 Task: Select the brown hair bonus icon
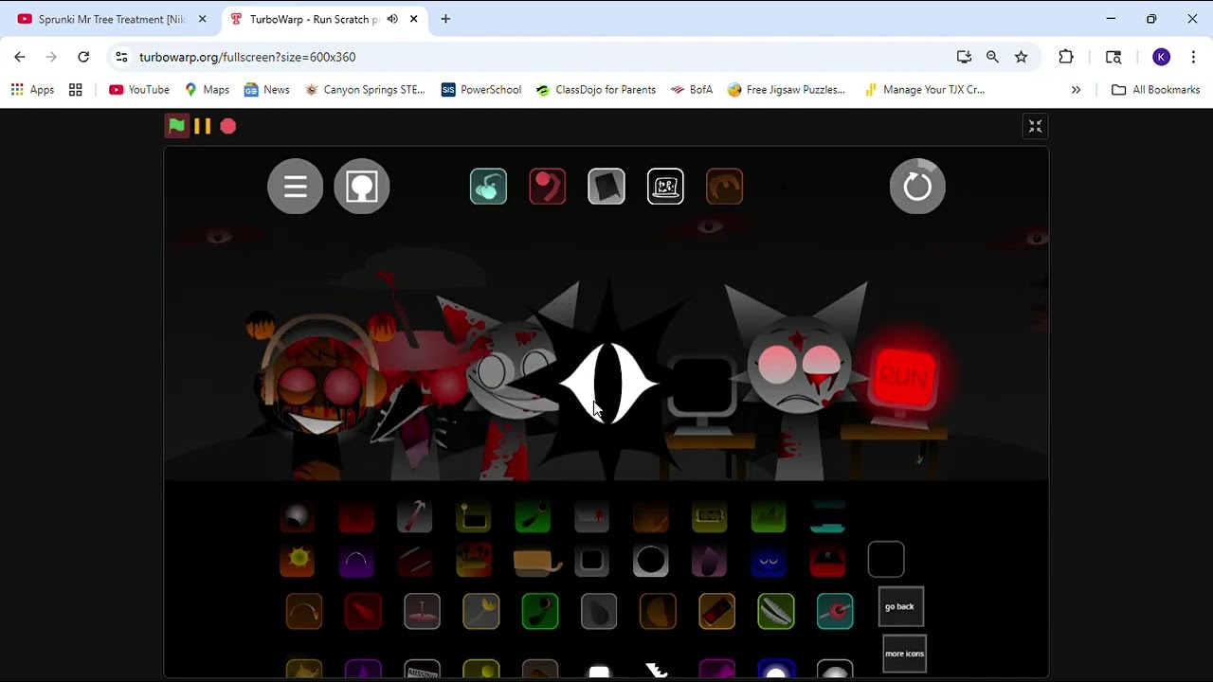725,187
